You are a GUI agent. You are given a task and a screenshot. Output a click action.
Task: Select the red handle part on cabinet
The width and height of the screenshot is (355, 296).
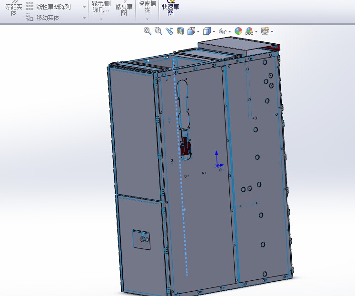coord(185,147)
